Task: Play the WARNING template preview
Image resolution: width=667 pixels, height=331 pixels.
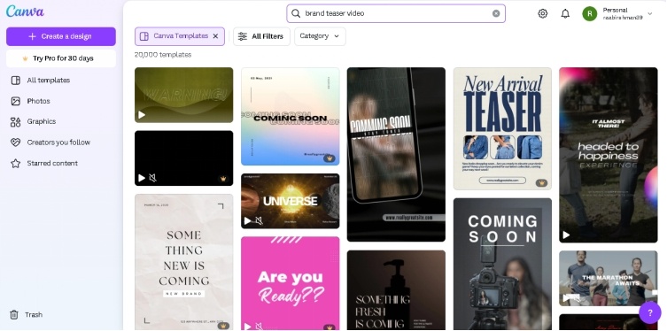Action: pyautogui.click(x=142, y=115)
